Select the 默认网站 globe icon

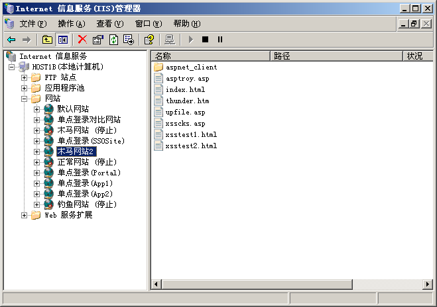click(49, 109)
